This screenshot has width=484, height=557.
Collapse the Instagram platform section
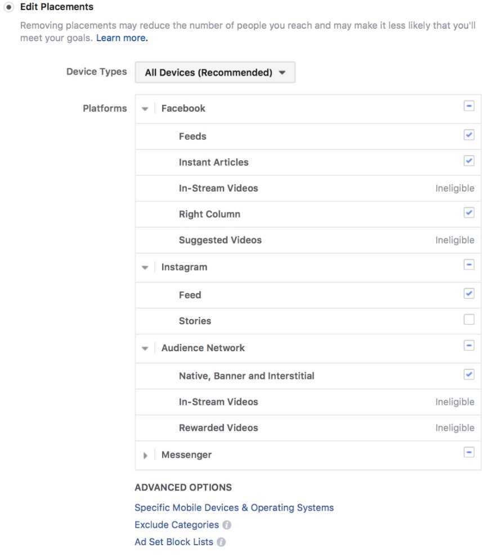click(x=145, y=267)
